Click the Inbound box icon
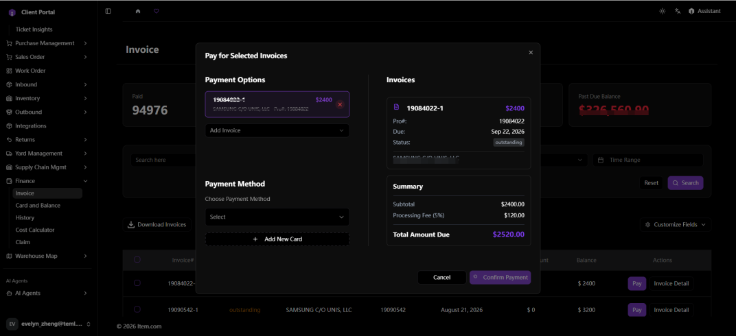Viewport: 736px width, 336px height. 10,84
